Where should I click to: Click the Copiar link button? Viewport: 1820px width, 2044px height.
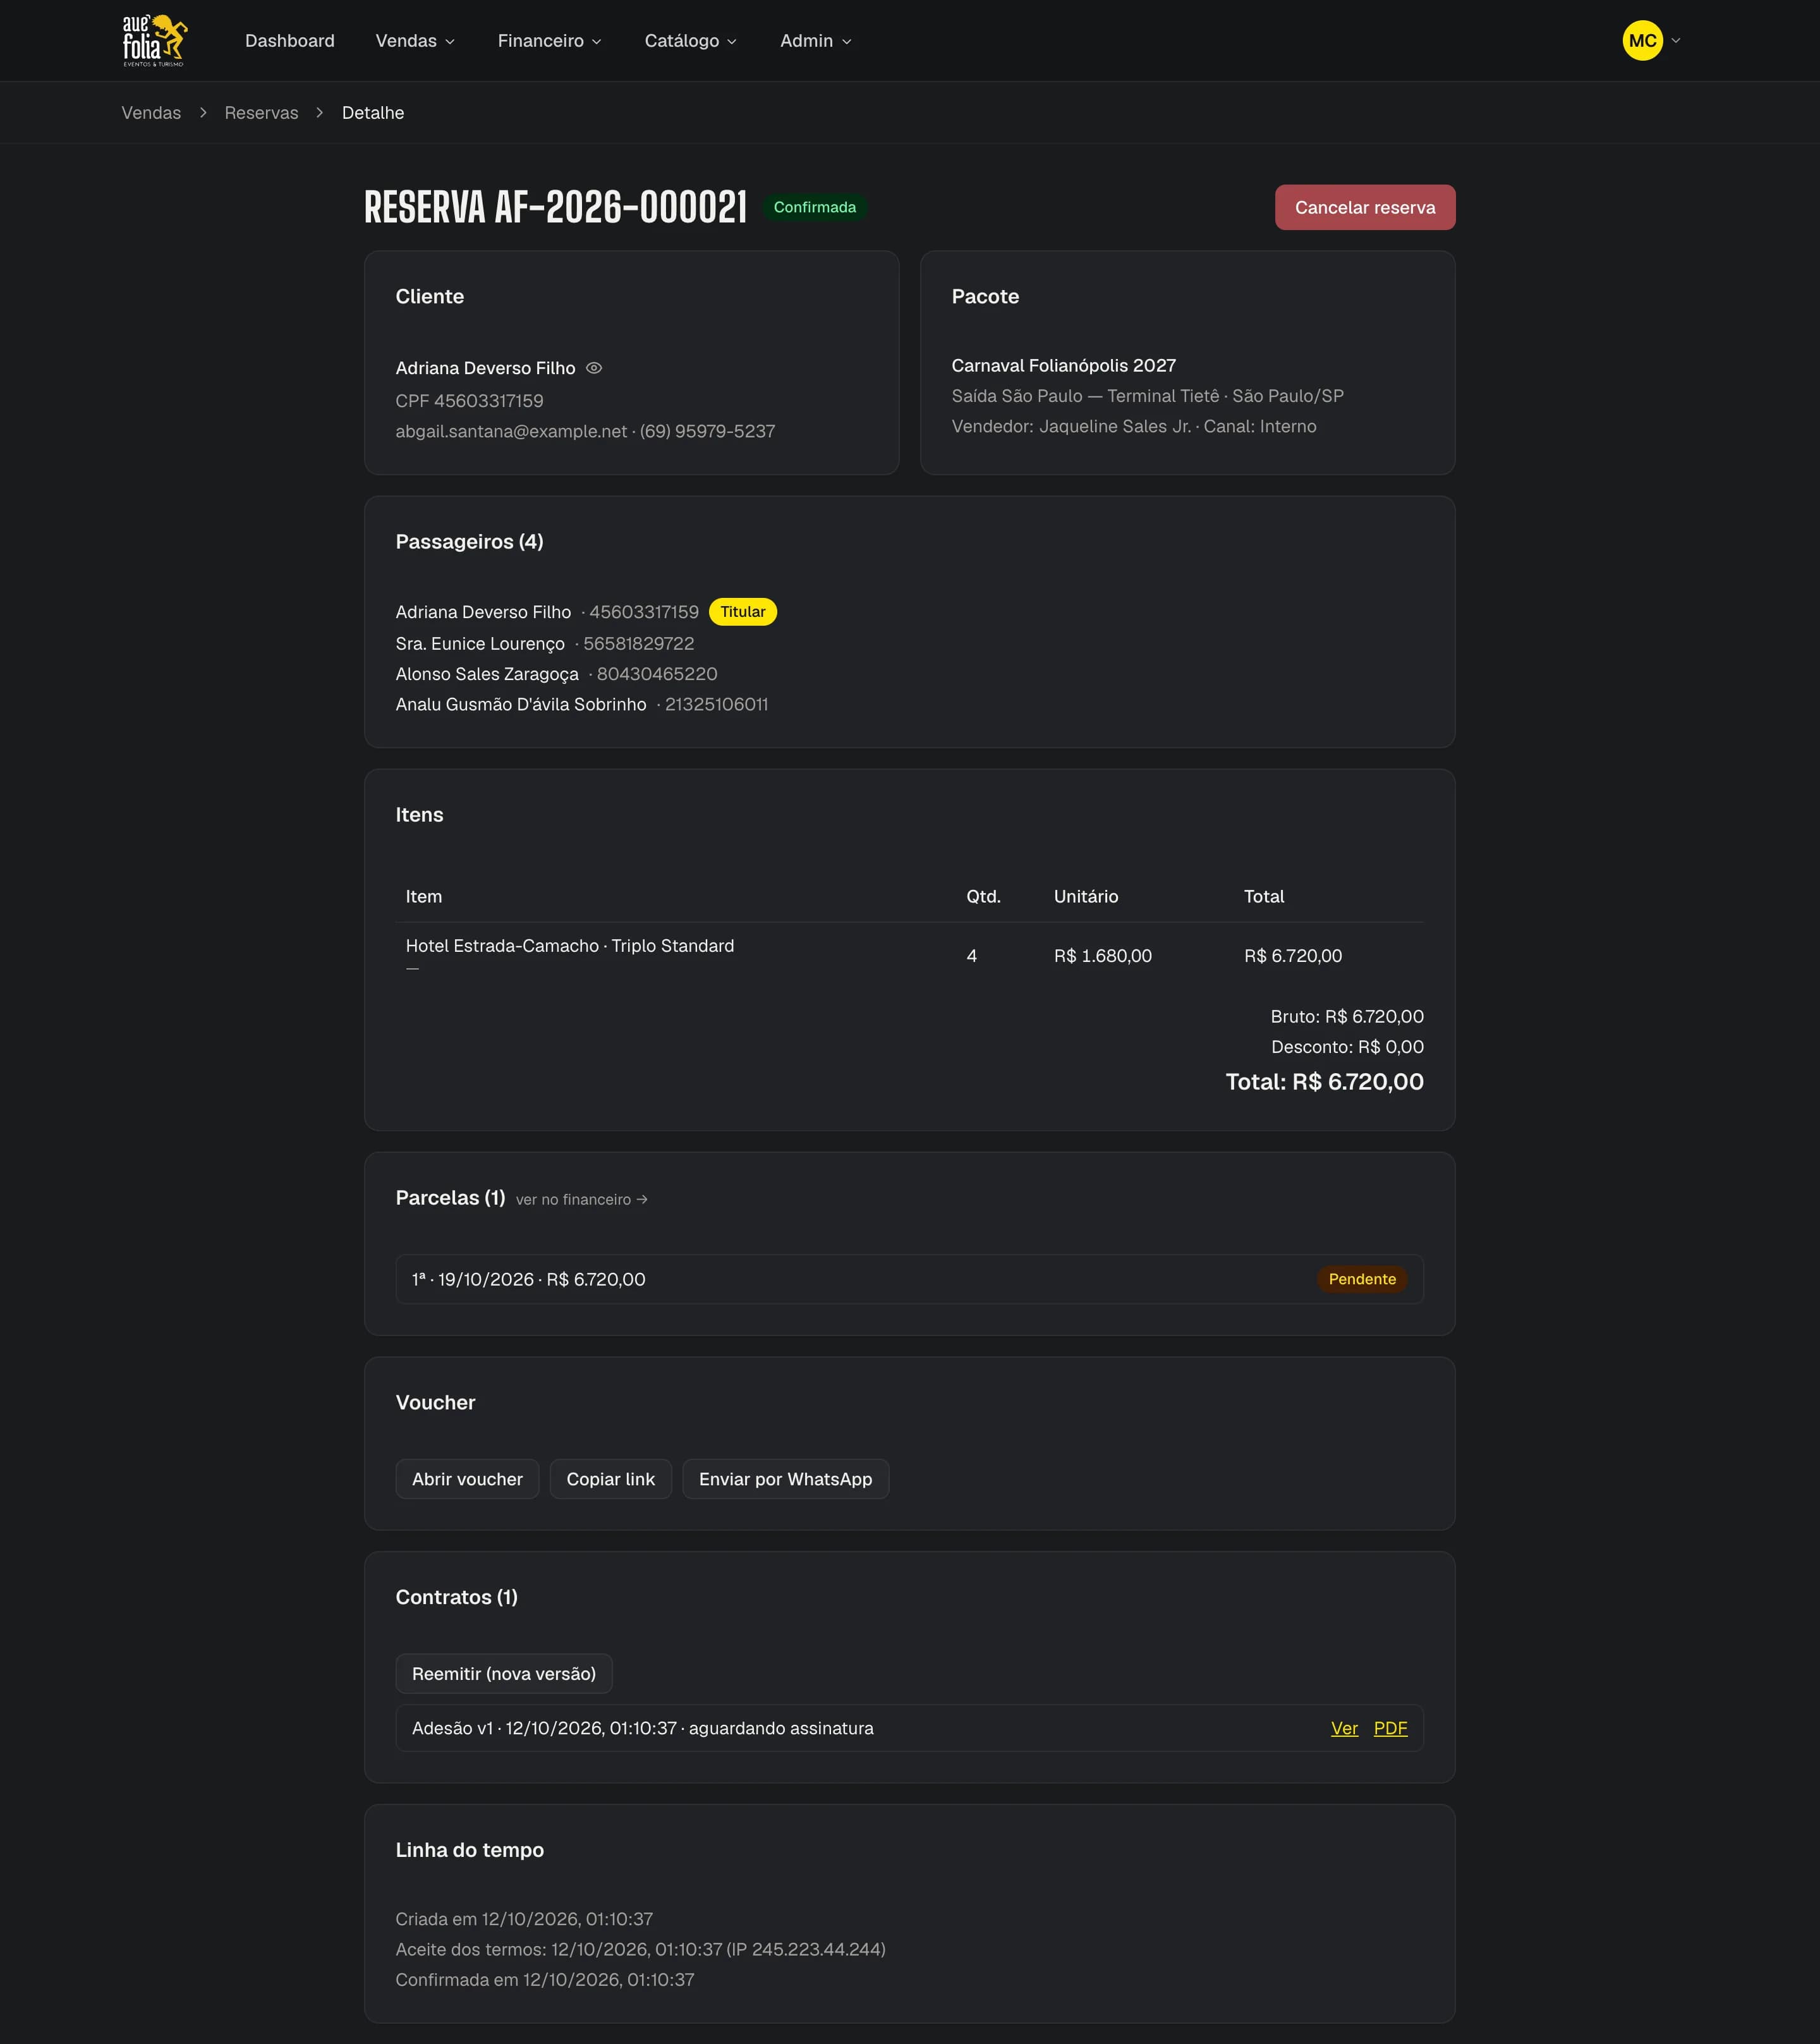611,1479
